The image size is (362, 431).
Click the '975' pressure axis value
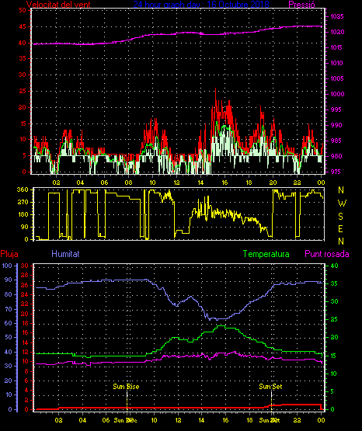tap(336, 172)
